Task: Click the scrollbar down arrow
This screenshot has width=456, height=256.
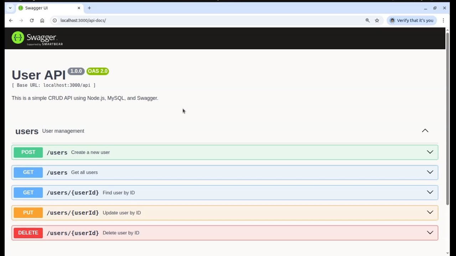Action: (x=448, y=253)
